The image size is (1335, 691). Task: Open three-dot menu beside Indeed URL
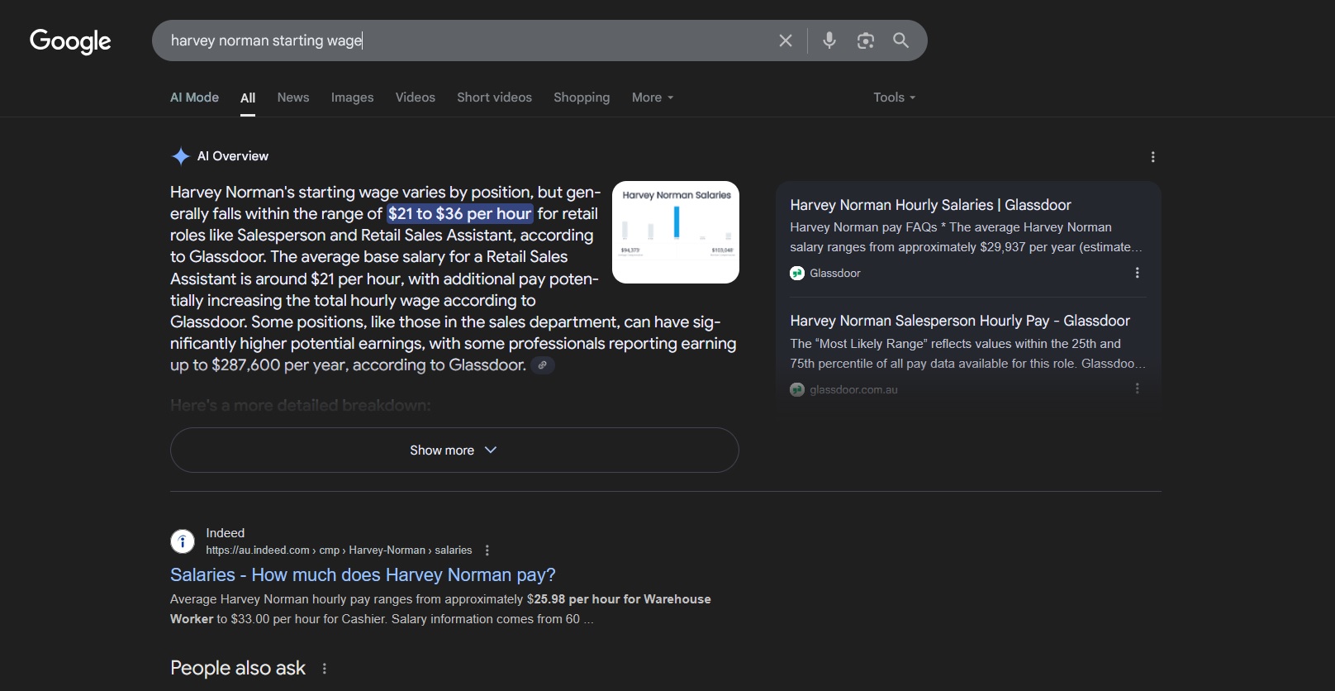coord(487,550)
